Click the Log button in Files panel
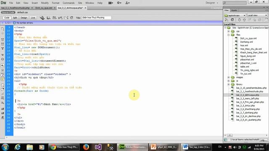 (263, 140)
